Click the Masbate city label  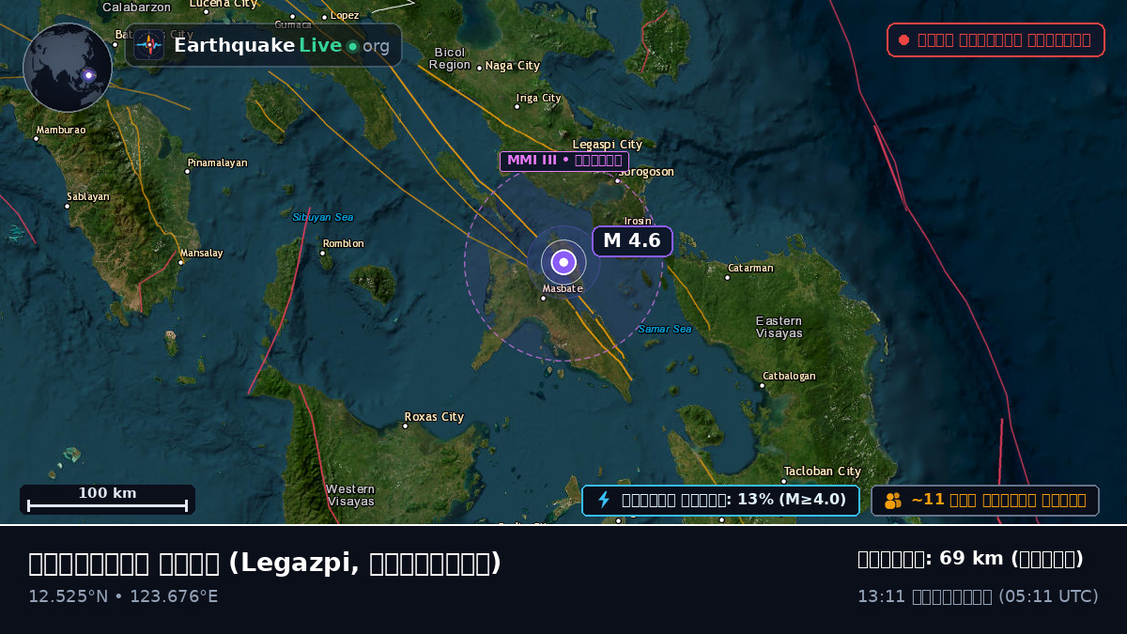pyautogui.click(x=563, y=288)
